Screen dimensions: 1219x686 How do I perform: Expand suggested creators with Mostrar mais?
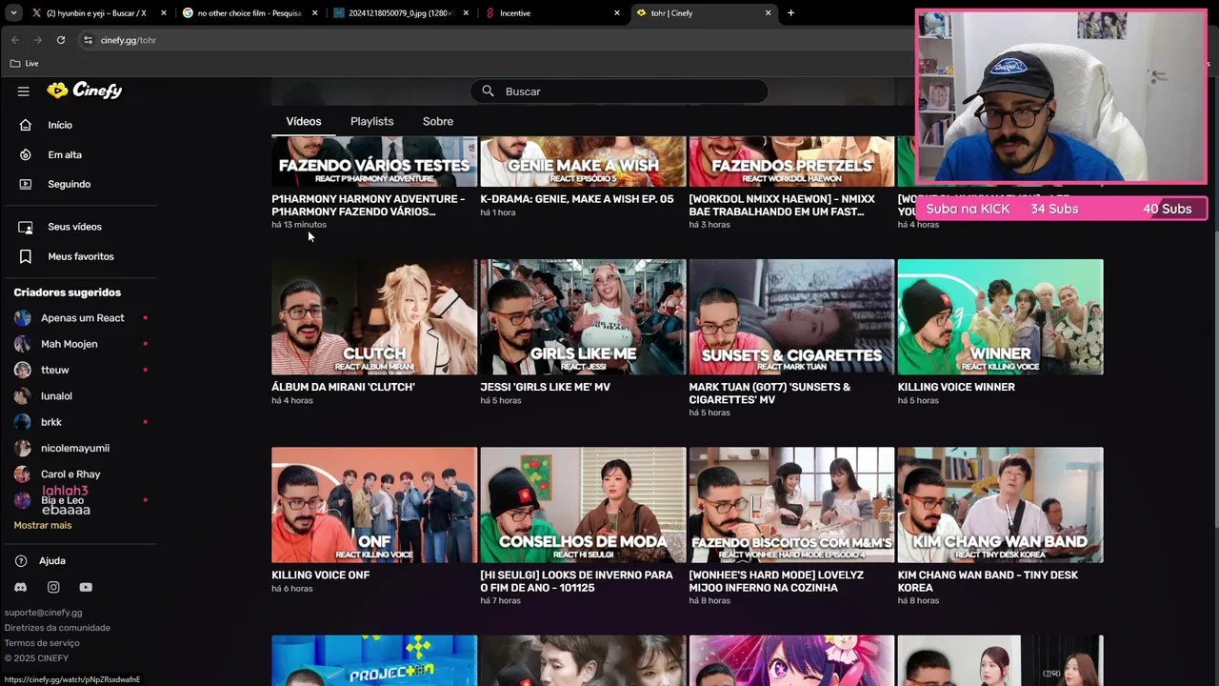tap(43, 526)
